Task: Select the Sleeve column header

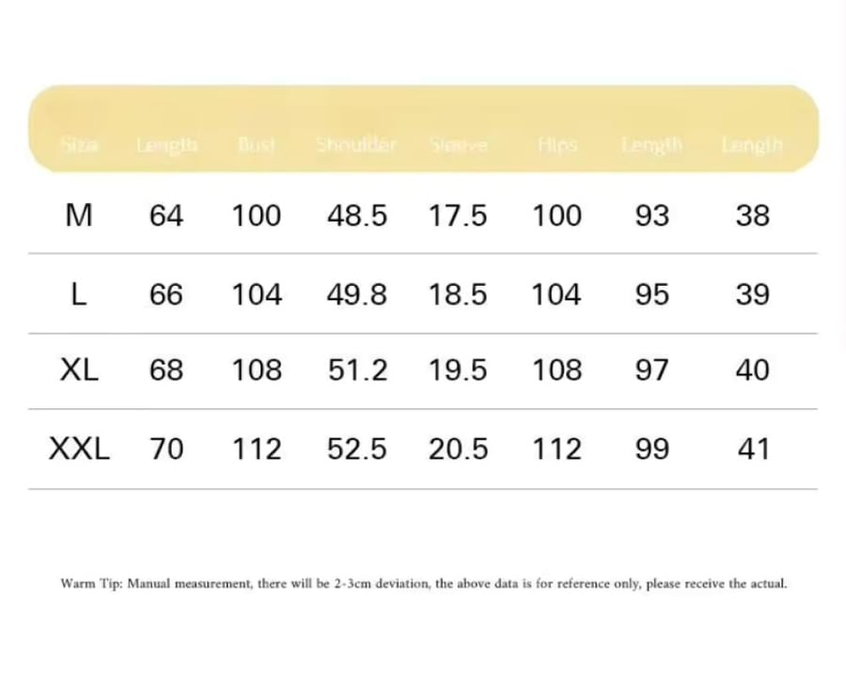Action: click(459, 145)
